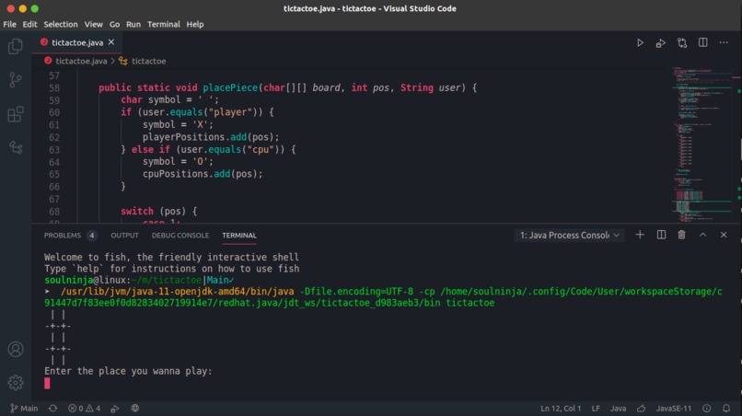
Task: Click on placePiece method name
Action: (230, 87)
